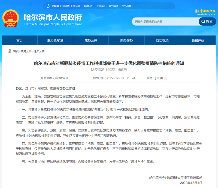
Task: Click the national emblem logo
Action: pyautogui.click(x=11, y=20)
